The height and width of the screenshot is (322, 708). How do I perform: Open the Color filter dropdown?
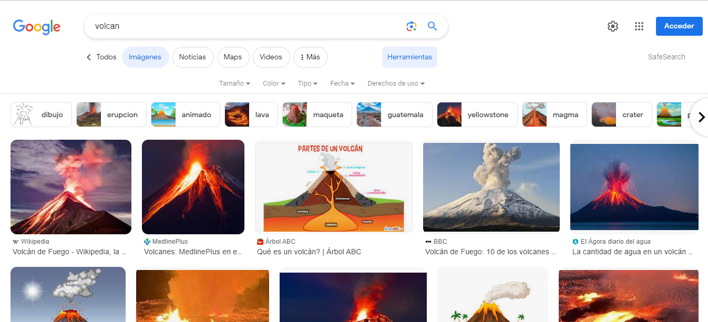click(x=274, y=84)
